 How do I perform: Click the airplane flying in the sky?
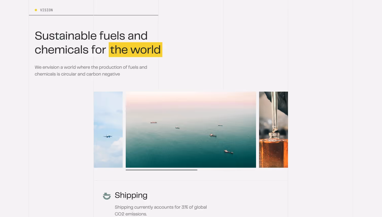108,136
